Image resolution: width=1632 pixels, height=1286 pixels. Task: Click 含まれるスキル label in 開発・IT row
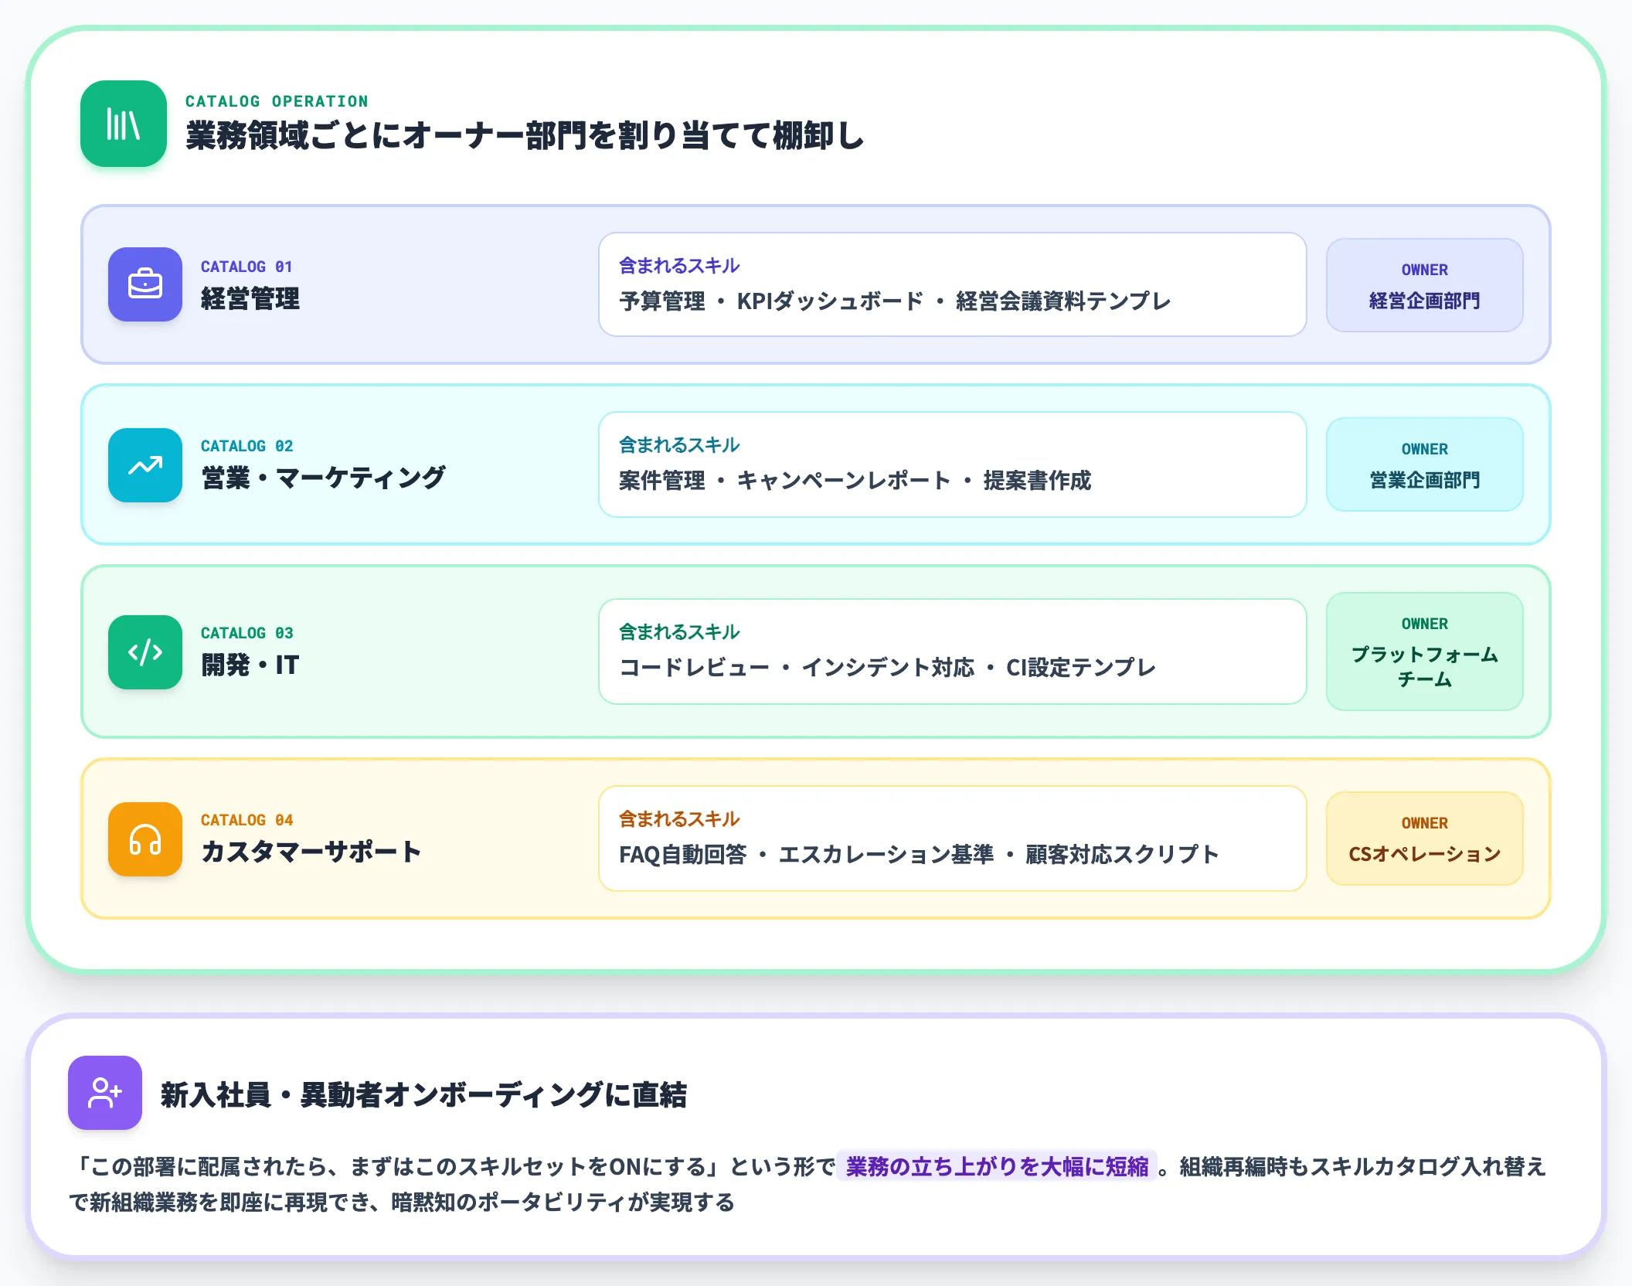679,632
